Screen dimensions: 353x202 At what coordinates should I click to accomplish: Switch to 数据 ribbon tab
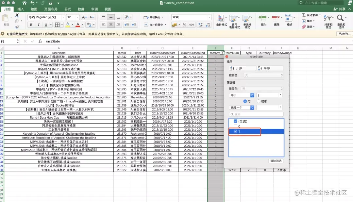(81, 9)
